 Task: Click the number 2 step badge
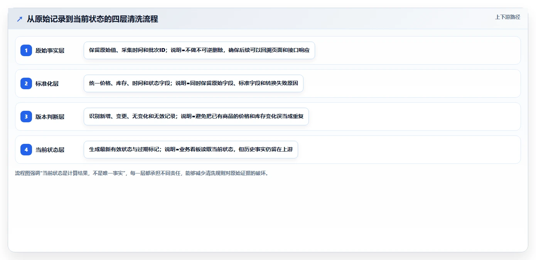[x=26, y=83]
